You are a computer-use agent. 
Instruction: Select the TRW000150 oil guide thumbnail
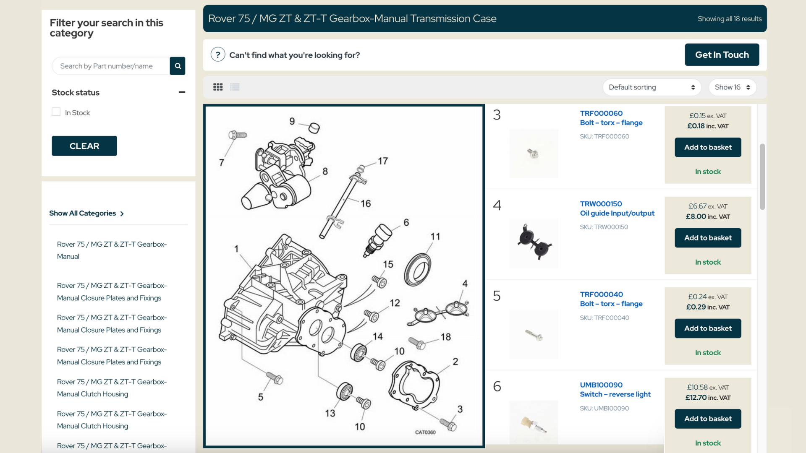pyautogui.click(x=534, y=243)
